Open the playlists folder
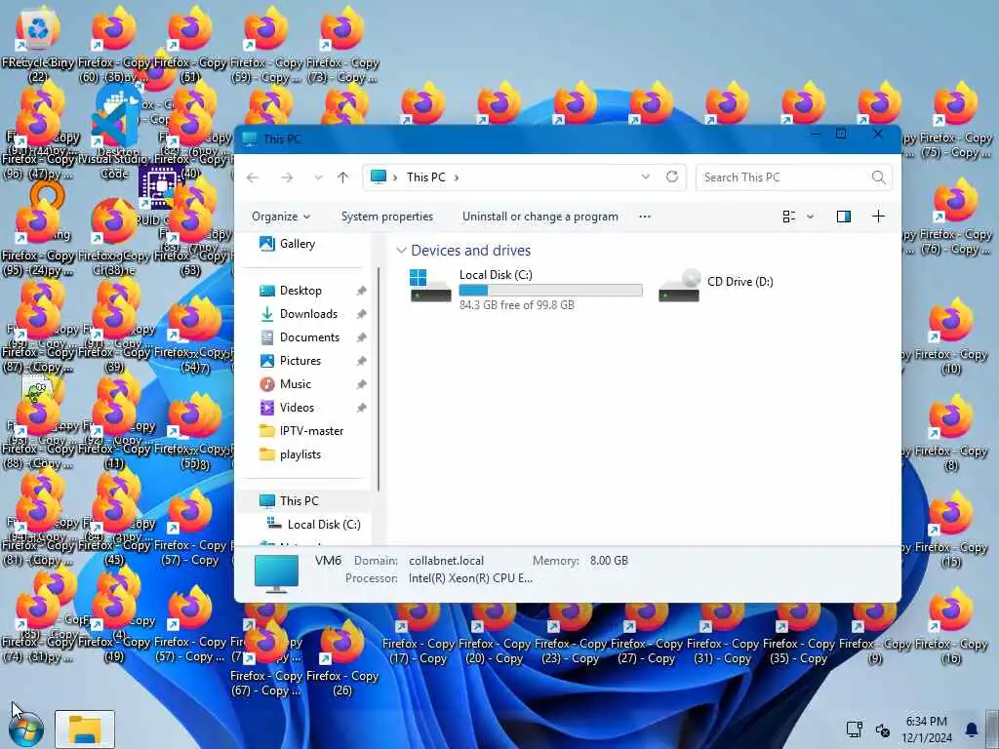999x749 pixels. pyautogui.click(x=300, y=454)
